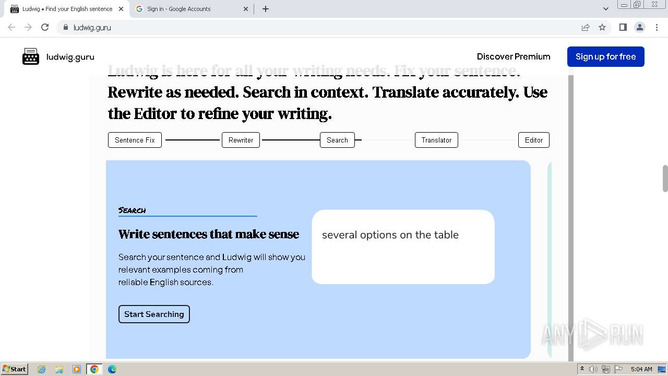The image size is (668, 376).
Task: Close the Ludwig tab
Action: [121, 9]
